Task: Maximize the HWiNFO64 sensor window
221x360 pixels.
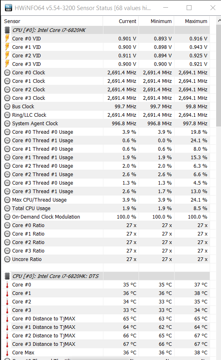Action: pos(189,8)
